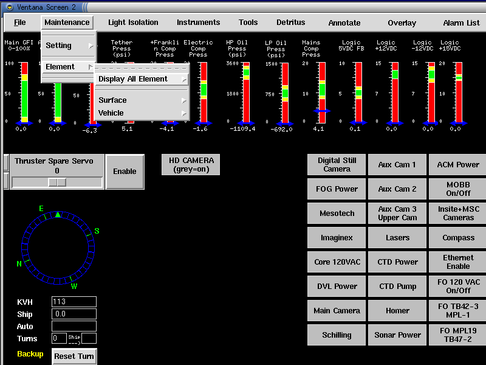Toggle Imaginex power

point(337,237)
